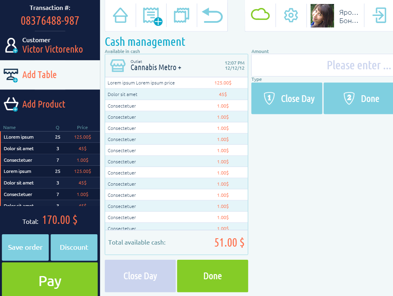
Task: Click the Save order button
Action: 25,247
